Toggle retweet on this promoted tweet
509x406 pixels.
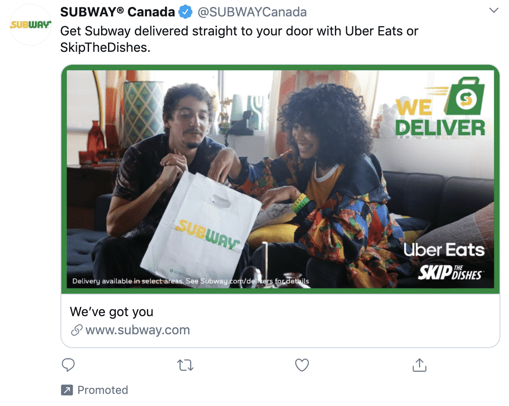pyautogui.click(x=185, y=365)
